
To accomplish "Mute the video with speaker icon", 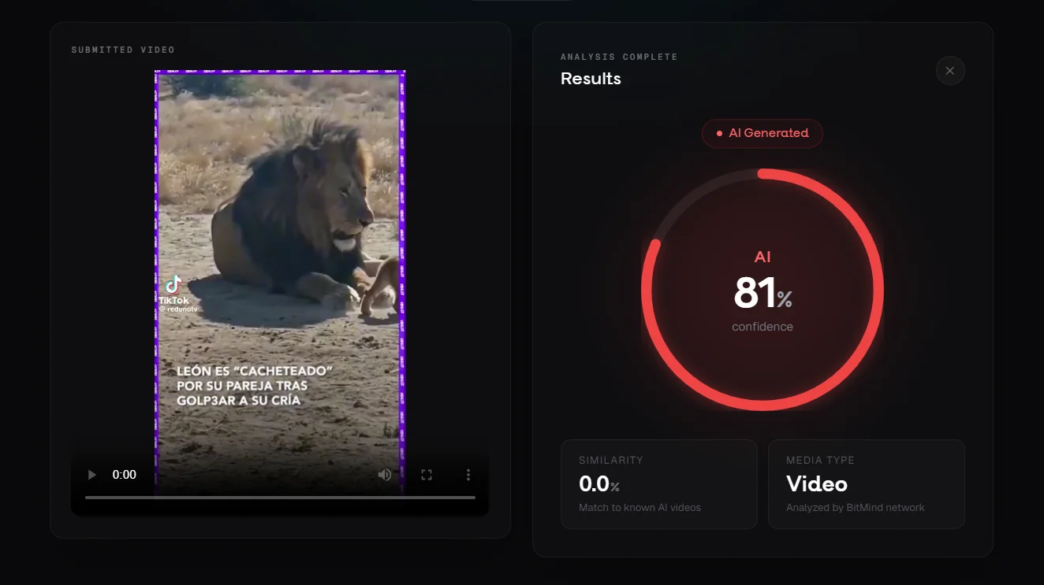I will (x=385, y=475).
